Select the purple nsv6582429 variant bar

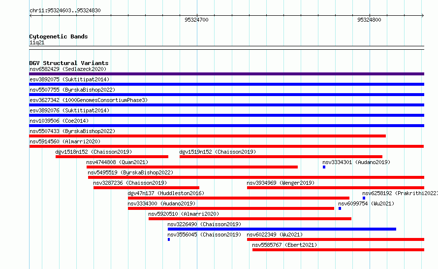(226, 74)
